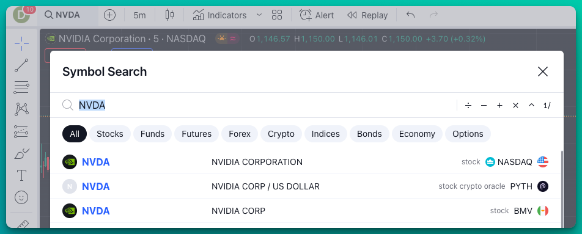Insert the plus operator into the search
The image size is (582, 234).
coord(499,106)
